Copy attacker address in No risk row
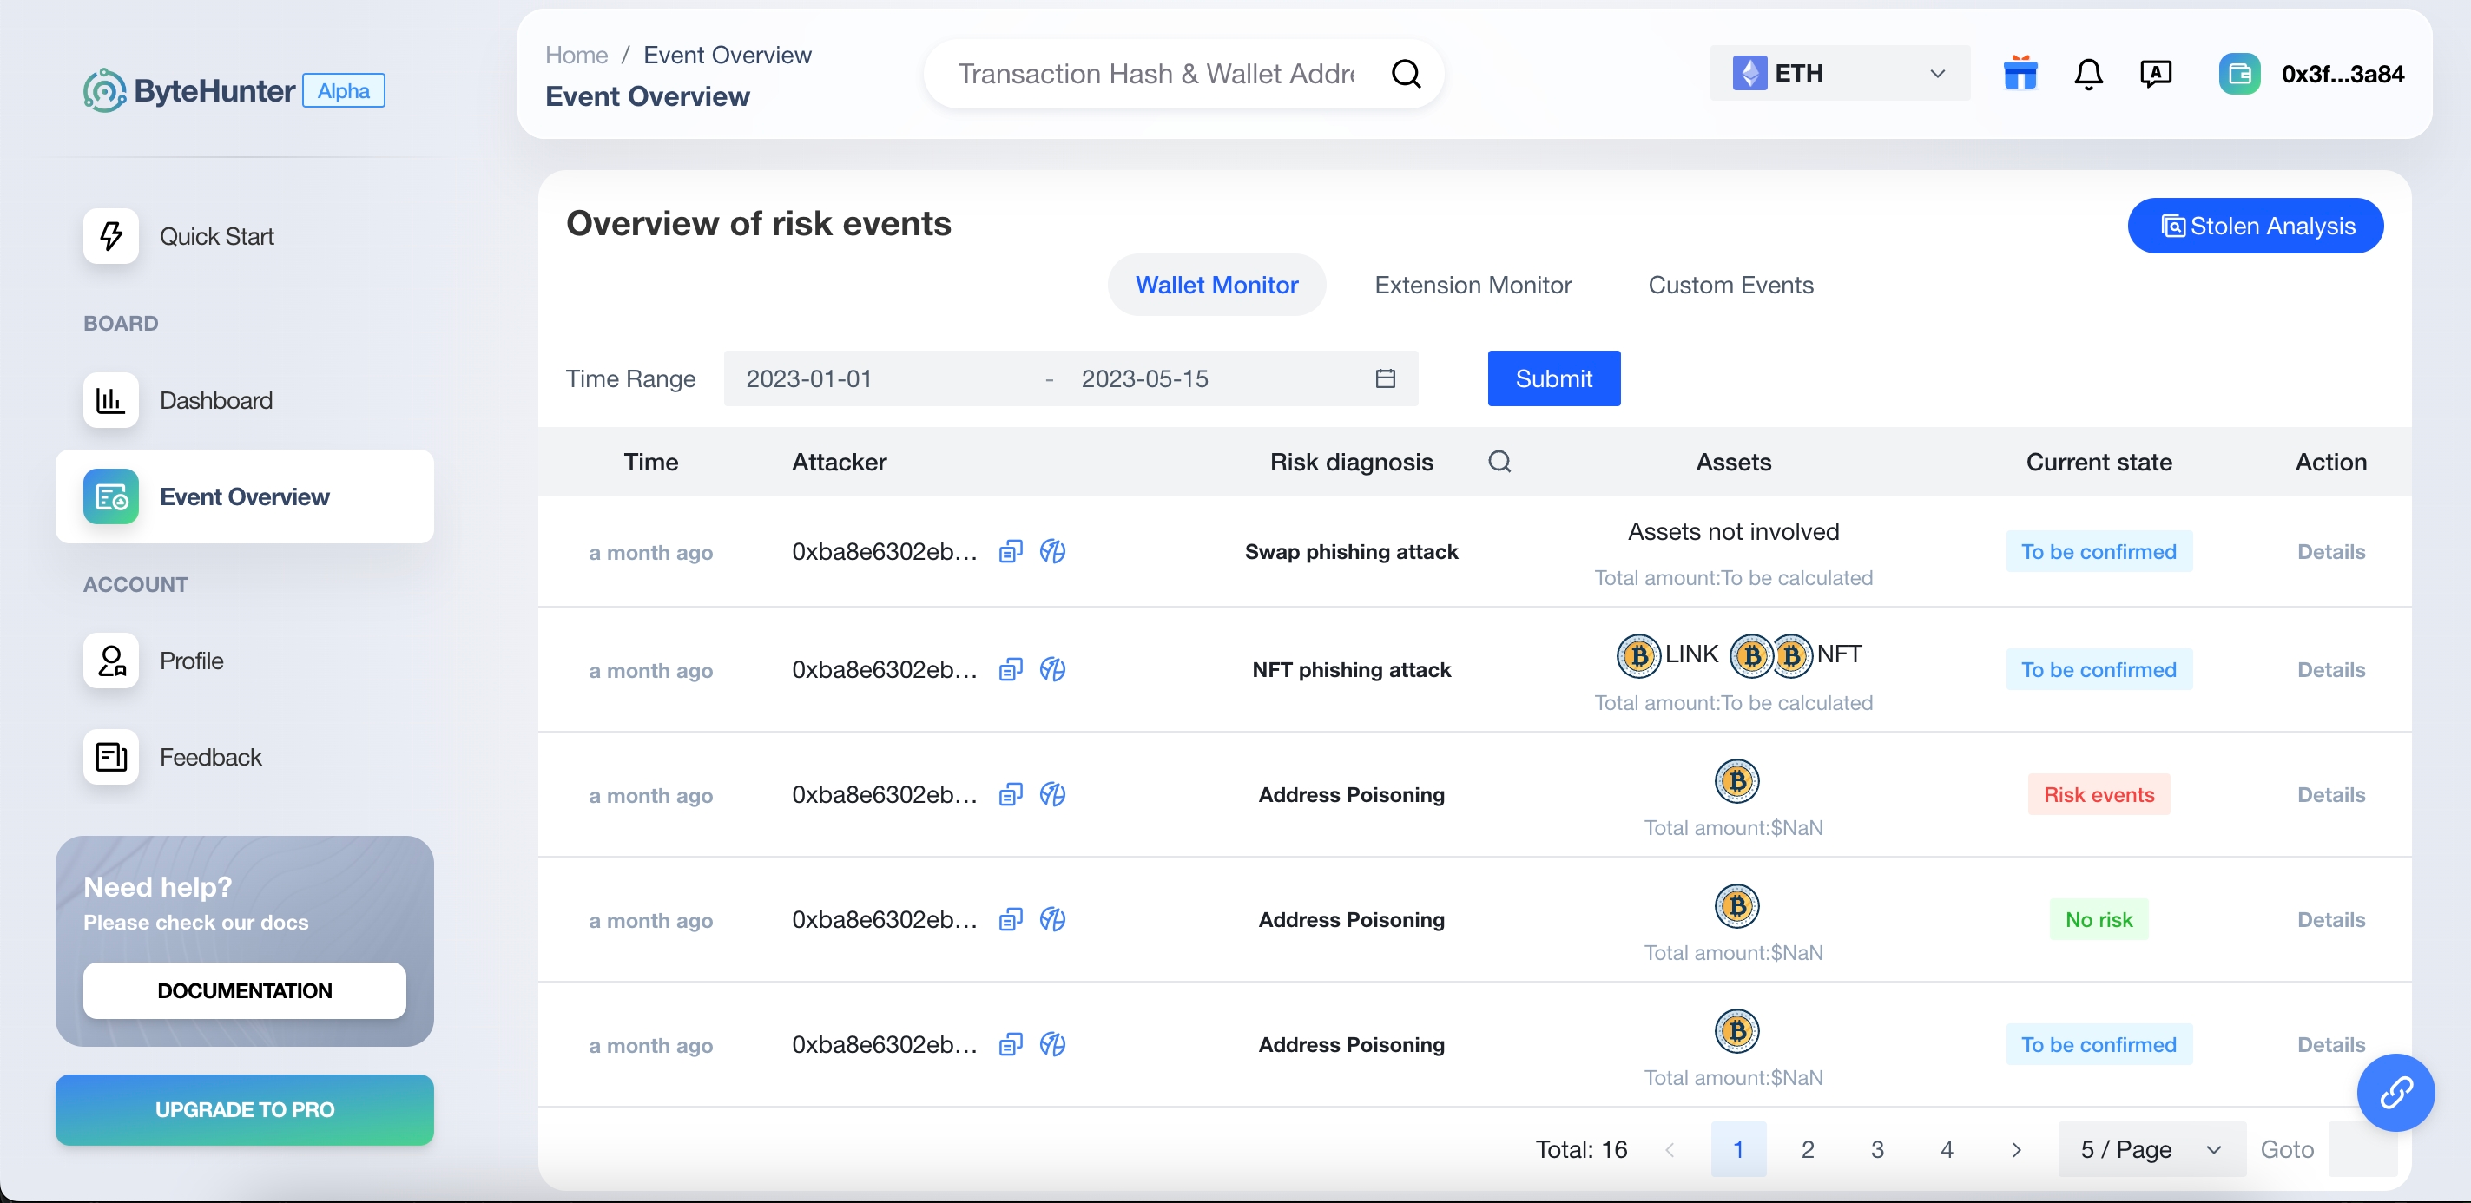Viewport: 2471px width, 1203px height. (x=1010, y=919)
